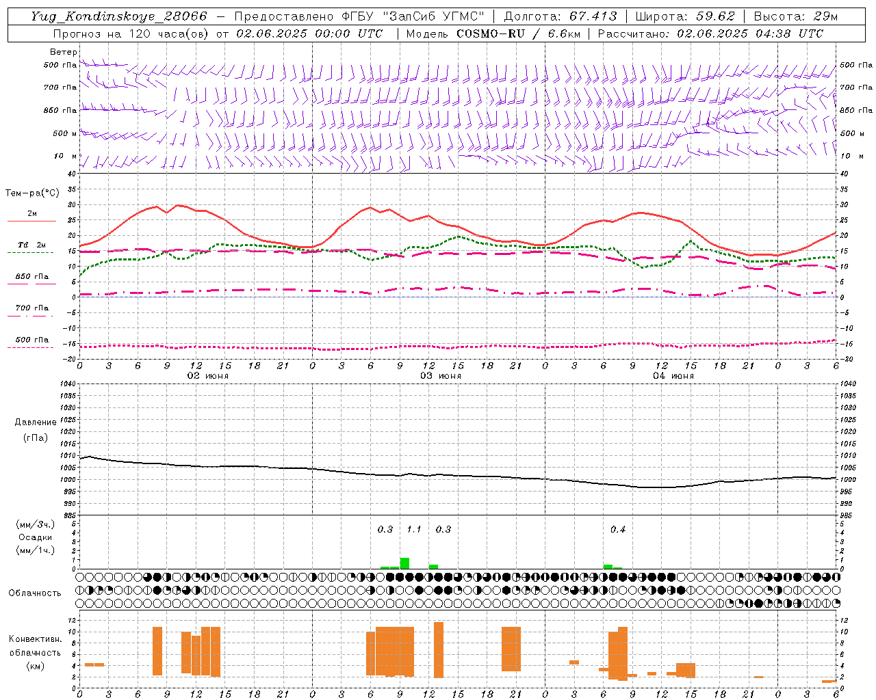
Task: Click the "(км)" unit label under convective cloudiness
Action: coord(35,666)
